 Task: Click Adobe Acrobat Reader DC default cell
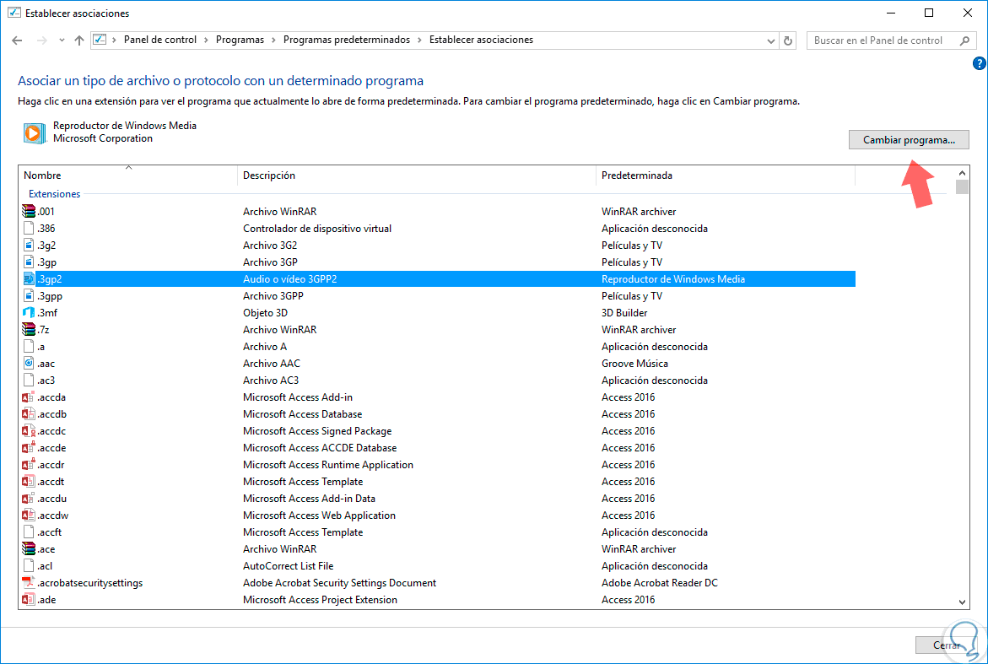click(x=659, y=583)
